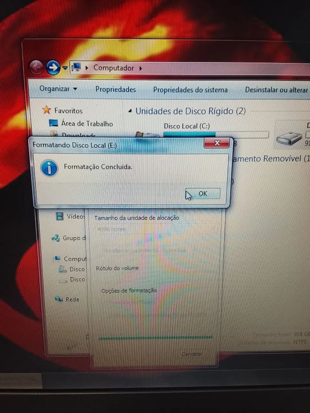The width and height of the screenshot is (310, 413).
Task: Click Desinstalar ou alterar in the toolbar
Action: pos(276,90)
